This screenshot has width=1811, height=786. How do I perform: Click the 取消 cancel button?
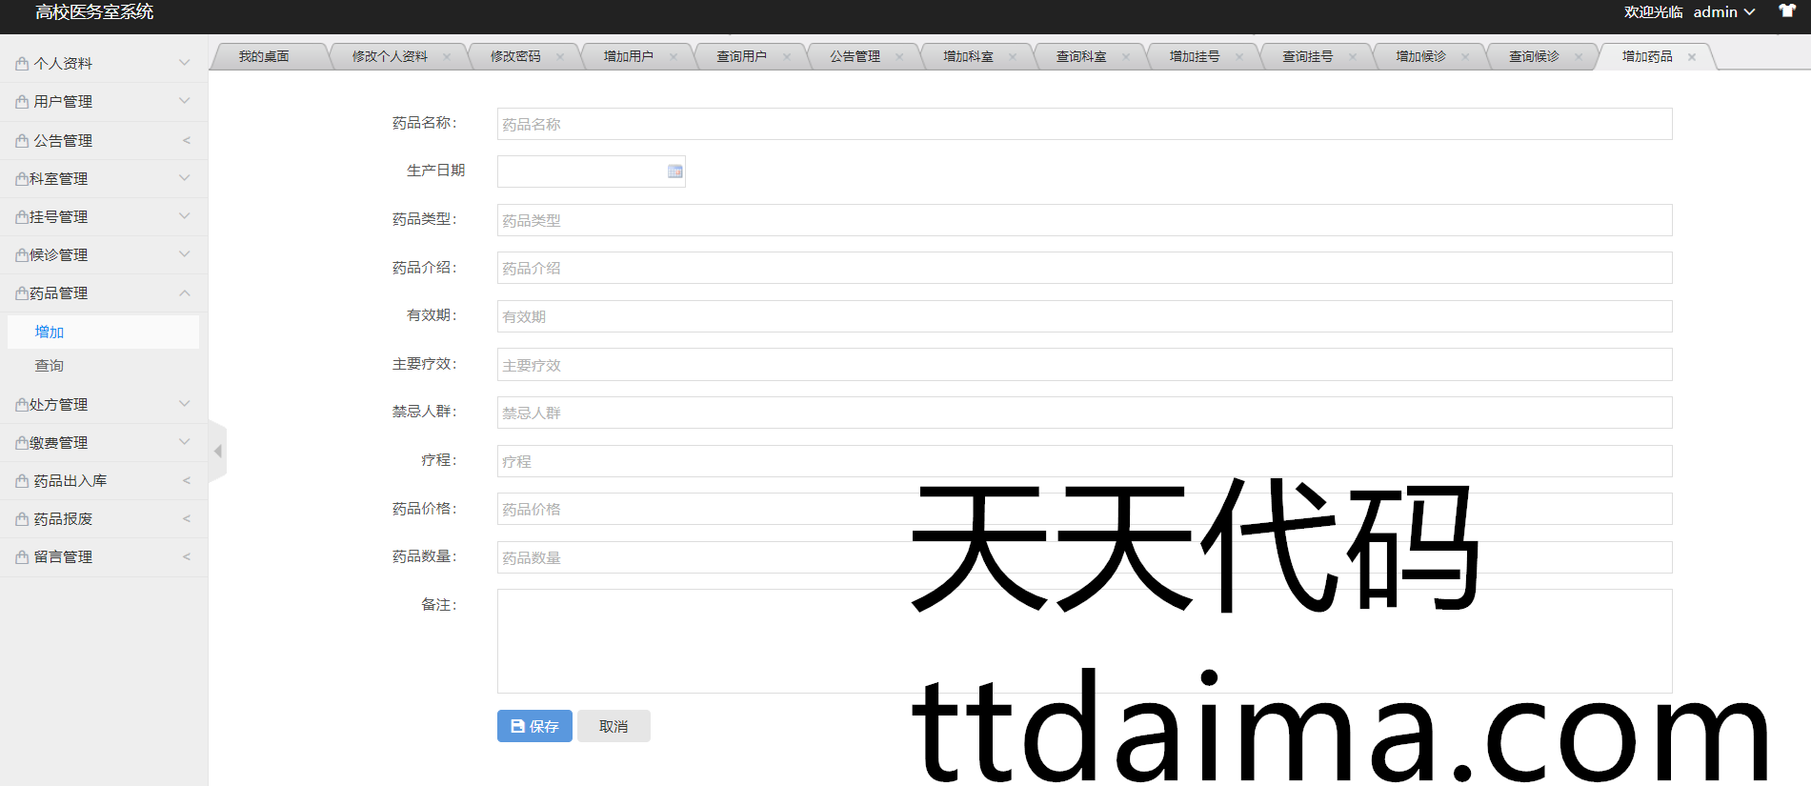(614, 726)
